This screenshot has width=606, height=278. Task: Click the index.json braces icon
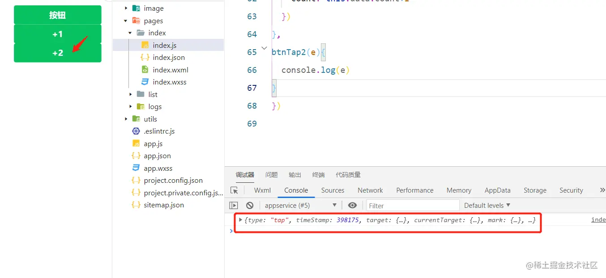[145, 57]
